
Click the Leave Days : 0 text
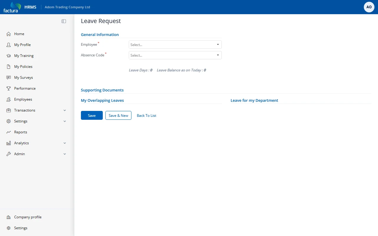141,70
